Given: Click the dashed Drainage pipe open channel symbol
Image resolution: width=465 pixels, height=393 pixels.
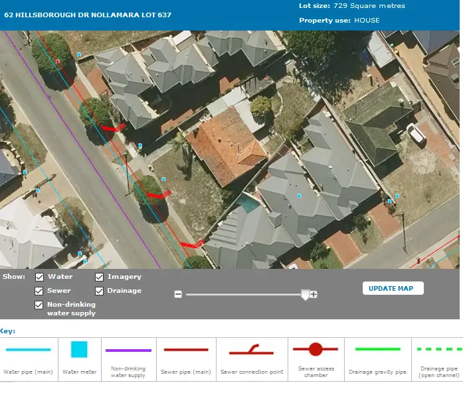Looking at the screenshot, I should 437,349.
